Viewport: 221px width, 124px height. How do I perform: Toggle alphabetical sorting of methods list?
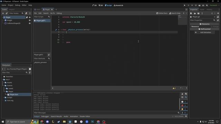tap(49, 55)
